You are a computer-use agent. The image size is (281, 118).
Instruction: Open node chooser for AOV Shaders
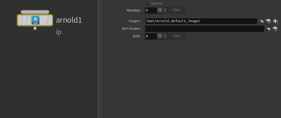point(275,29)
